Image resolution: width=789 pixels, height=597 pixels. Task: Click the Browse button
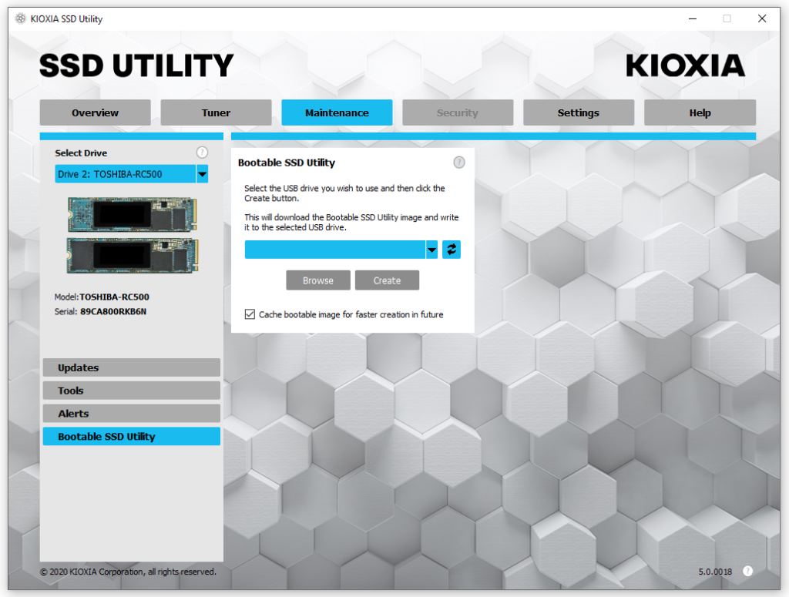click(318, 280)
